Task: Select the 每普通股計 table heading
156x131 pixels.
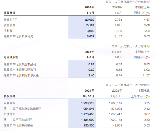Action: tap(11, 57)
